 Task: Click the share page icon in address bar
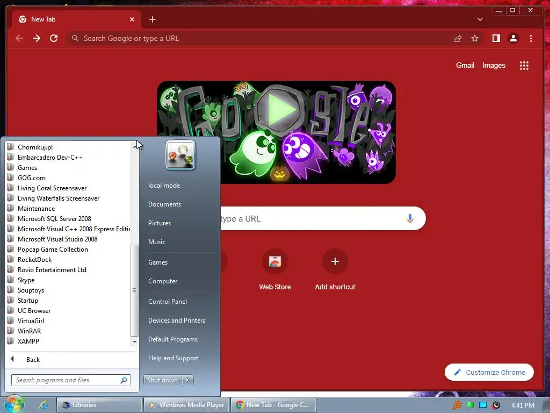click(x=458, y=39)
